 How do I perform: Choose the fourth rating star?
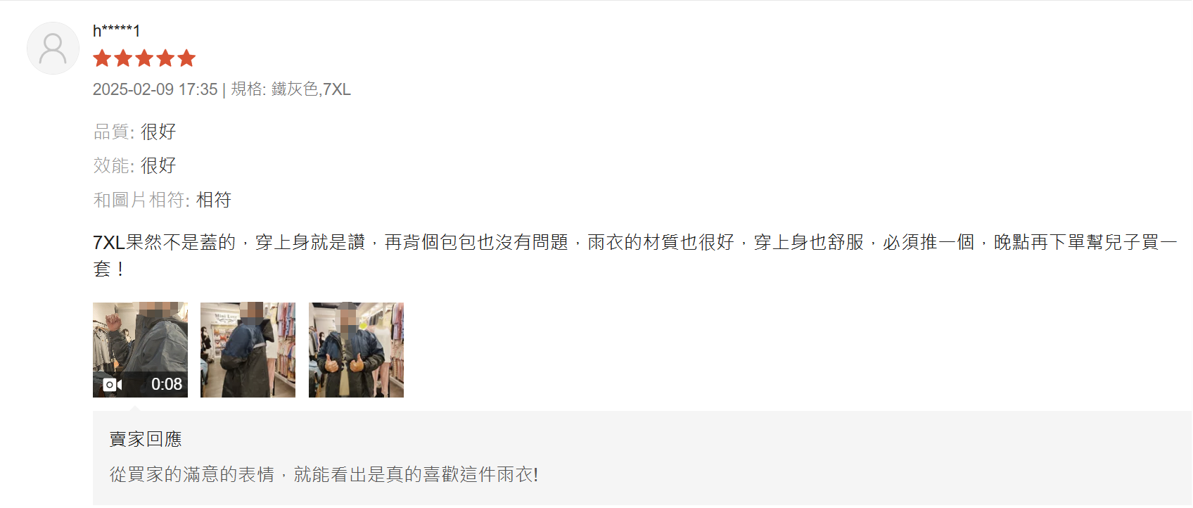click(x=165, y=58)
